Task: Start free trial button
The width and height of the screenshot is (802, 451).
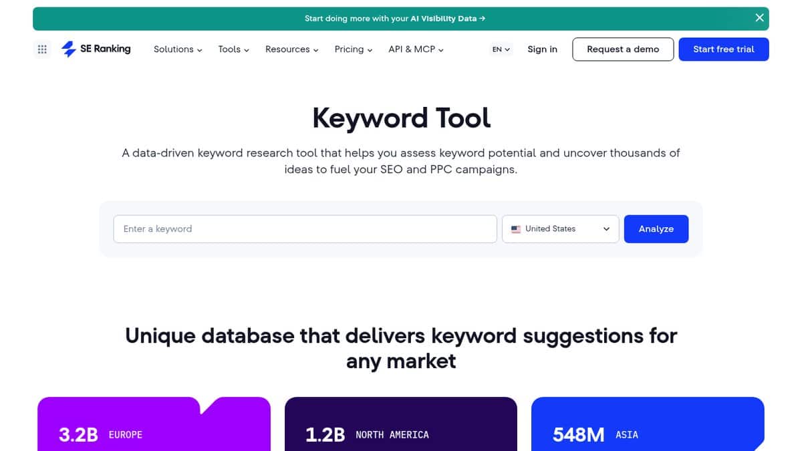Action: click(x=724, y=49)
